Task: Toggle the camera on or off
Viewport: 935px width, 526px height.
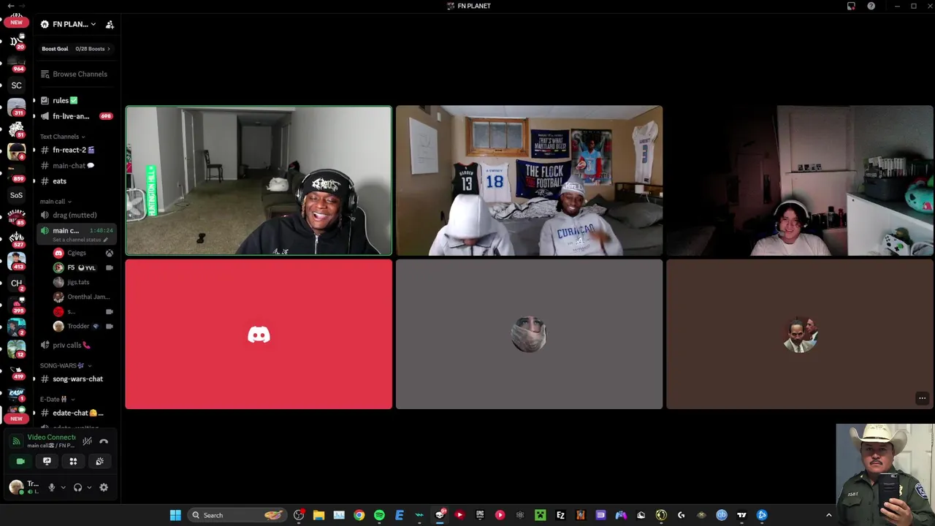Action: click(20, 461)
